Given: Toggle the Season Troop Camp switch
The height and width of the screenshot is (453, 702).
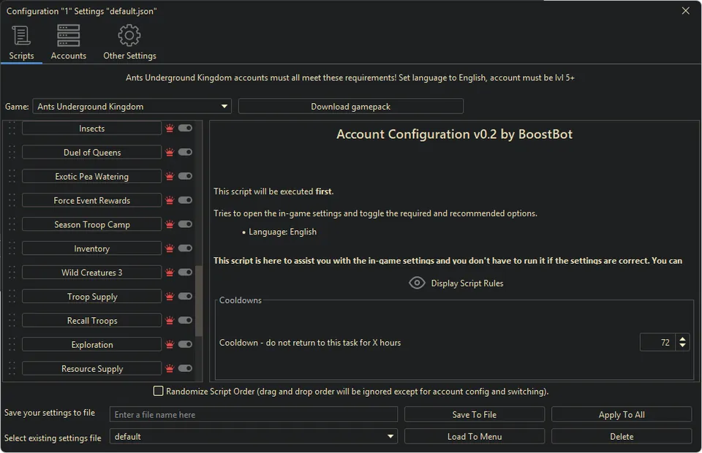Looking at the screenshot, I should (x=185, y=224).
